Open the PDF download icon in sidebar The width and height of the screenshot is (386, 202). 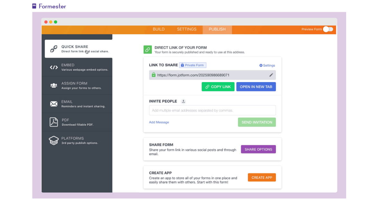(x=54, y=122)
